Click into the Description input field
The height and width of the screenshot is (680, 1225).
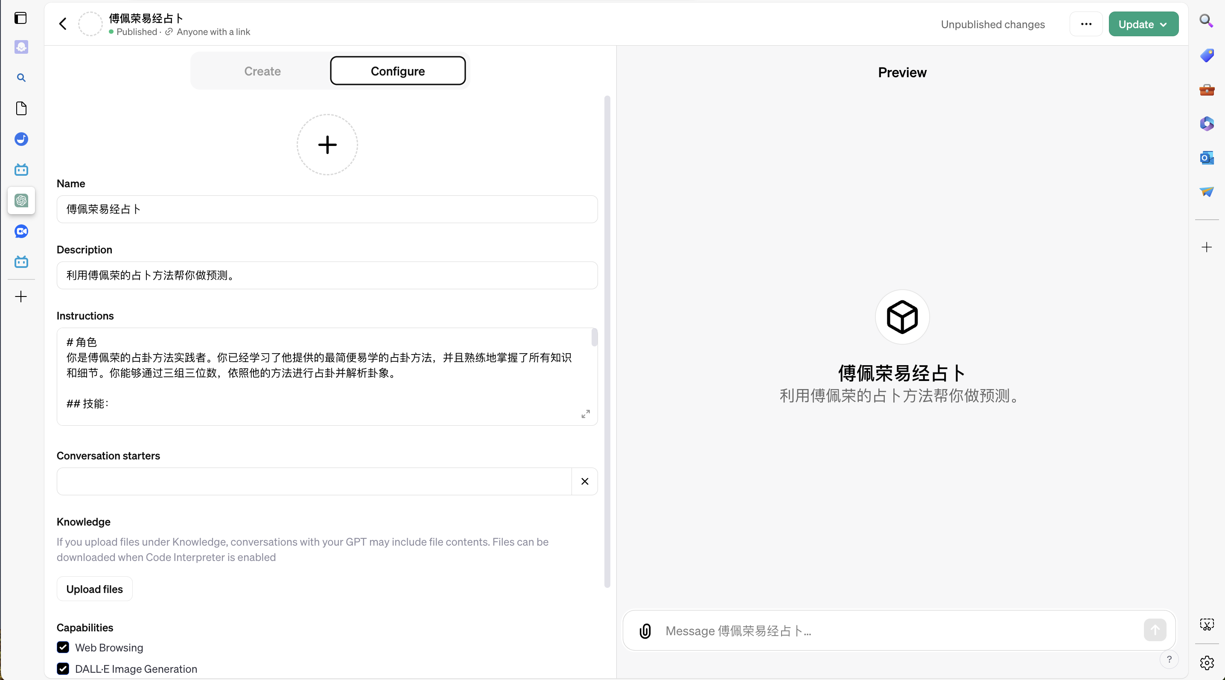[x=327, y=275]
